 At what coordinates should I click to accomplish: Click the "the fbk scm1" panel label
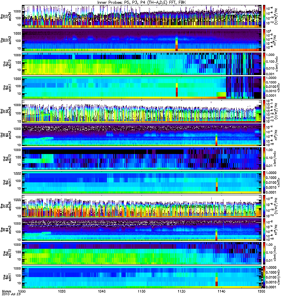[7, 277]
